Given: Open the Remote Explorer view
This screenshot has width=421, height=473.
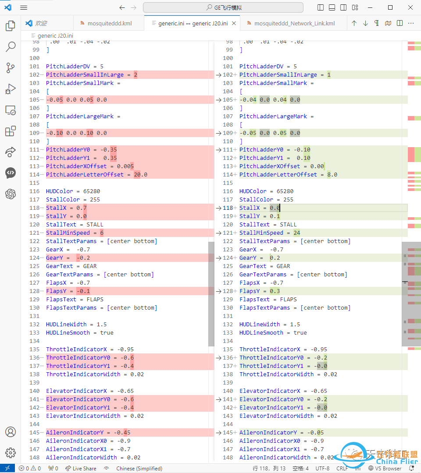Looking at the screenshot, I should click(x=11, y=110).
